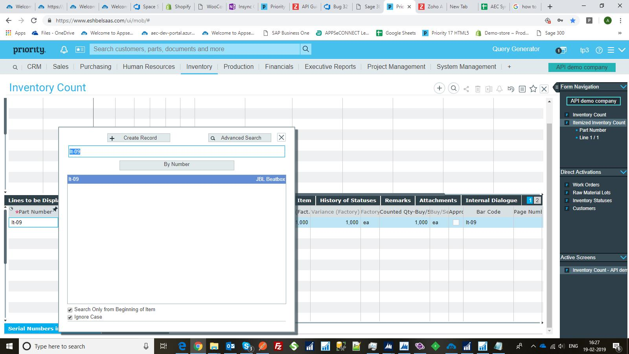Click the undo arrow in form toolbar
This screenshot has height=354, width=629.
(511, 89)
